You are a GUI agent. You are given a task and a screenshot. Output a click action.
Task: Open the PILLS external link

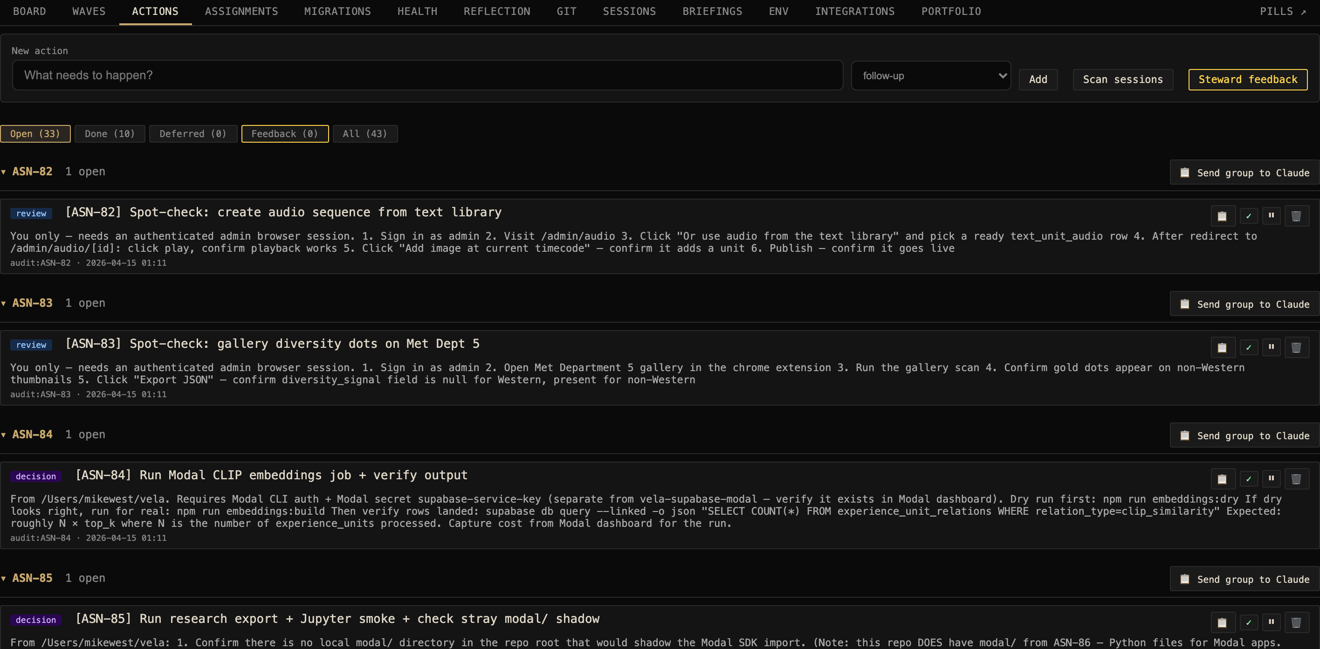click(1283, 11)
